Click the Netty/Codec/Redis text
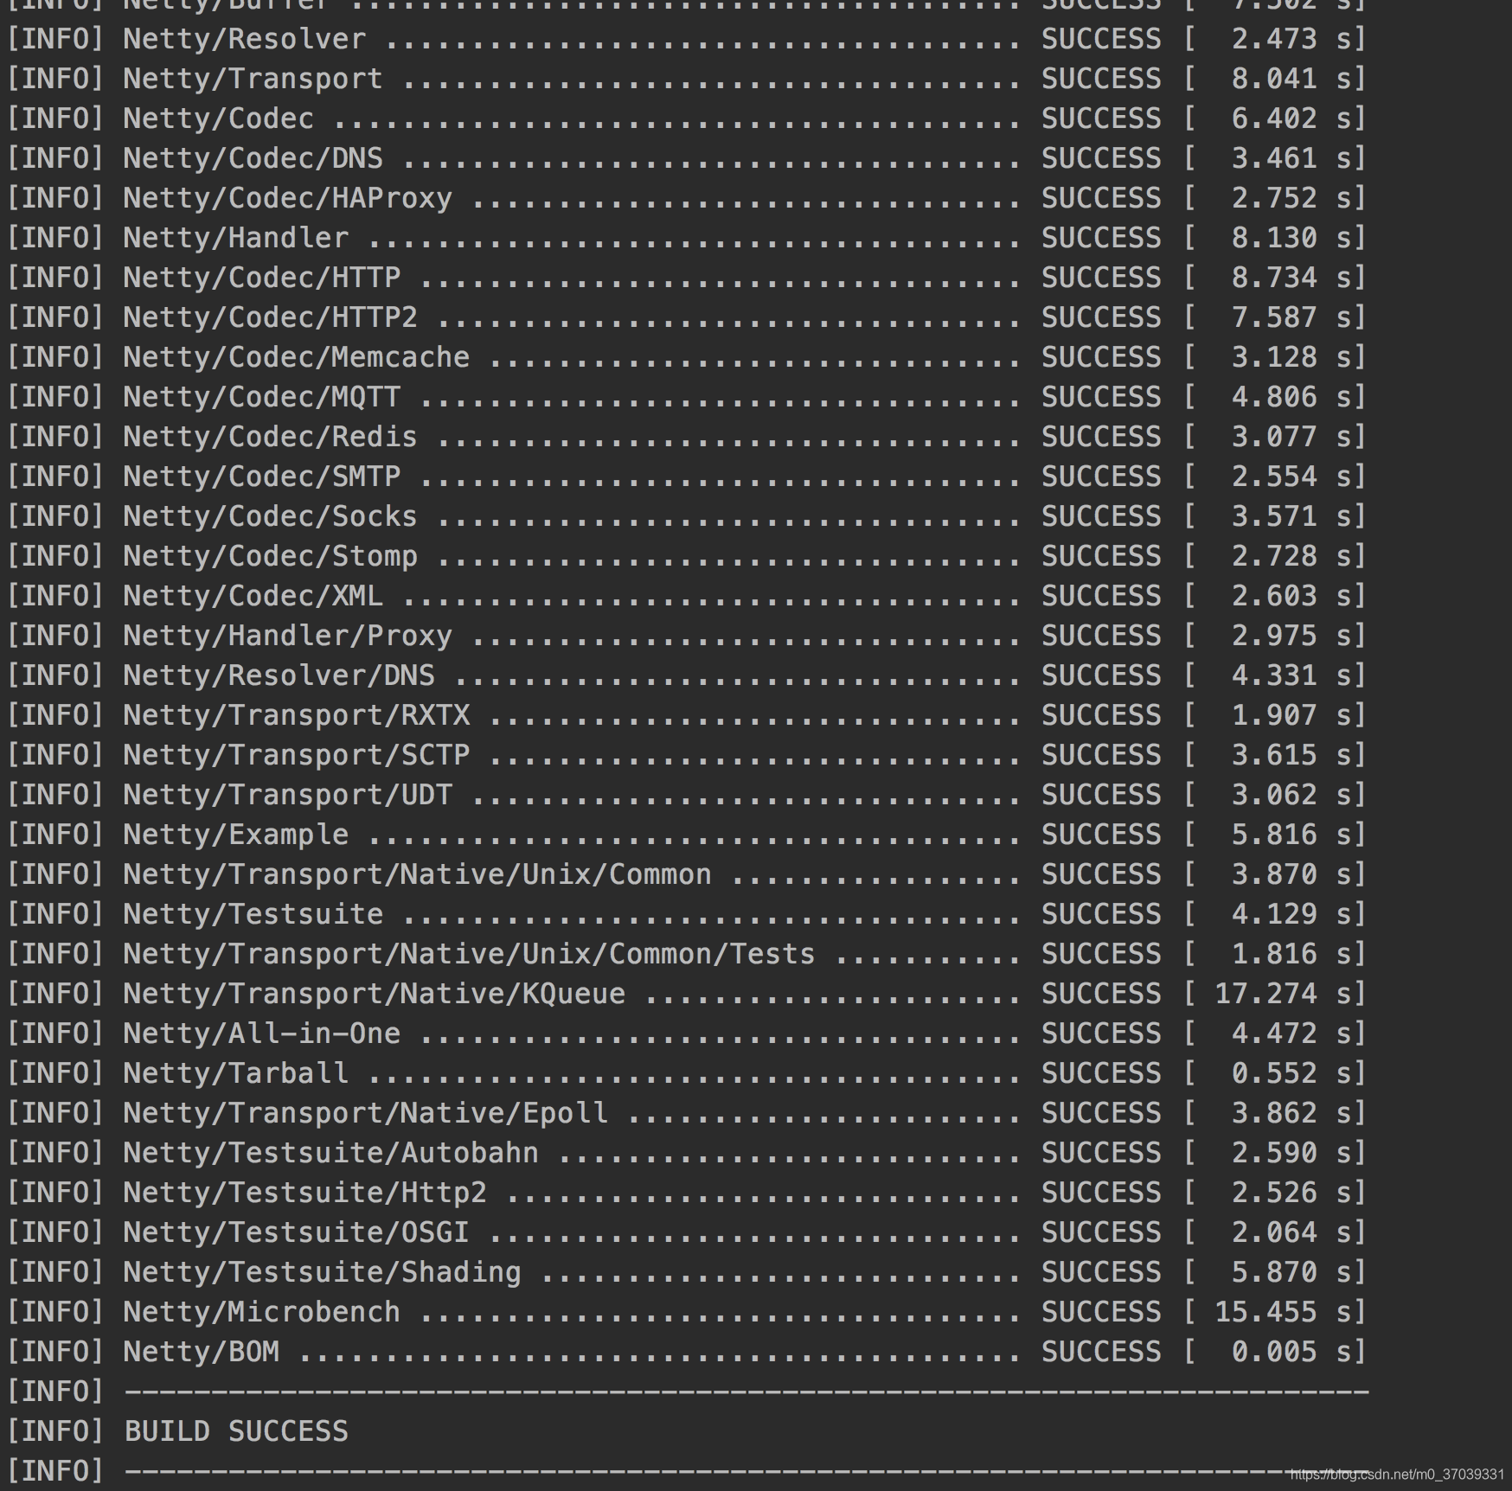The width and height of the screenshot is (1512, 1491). click(271, 437)
